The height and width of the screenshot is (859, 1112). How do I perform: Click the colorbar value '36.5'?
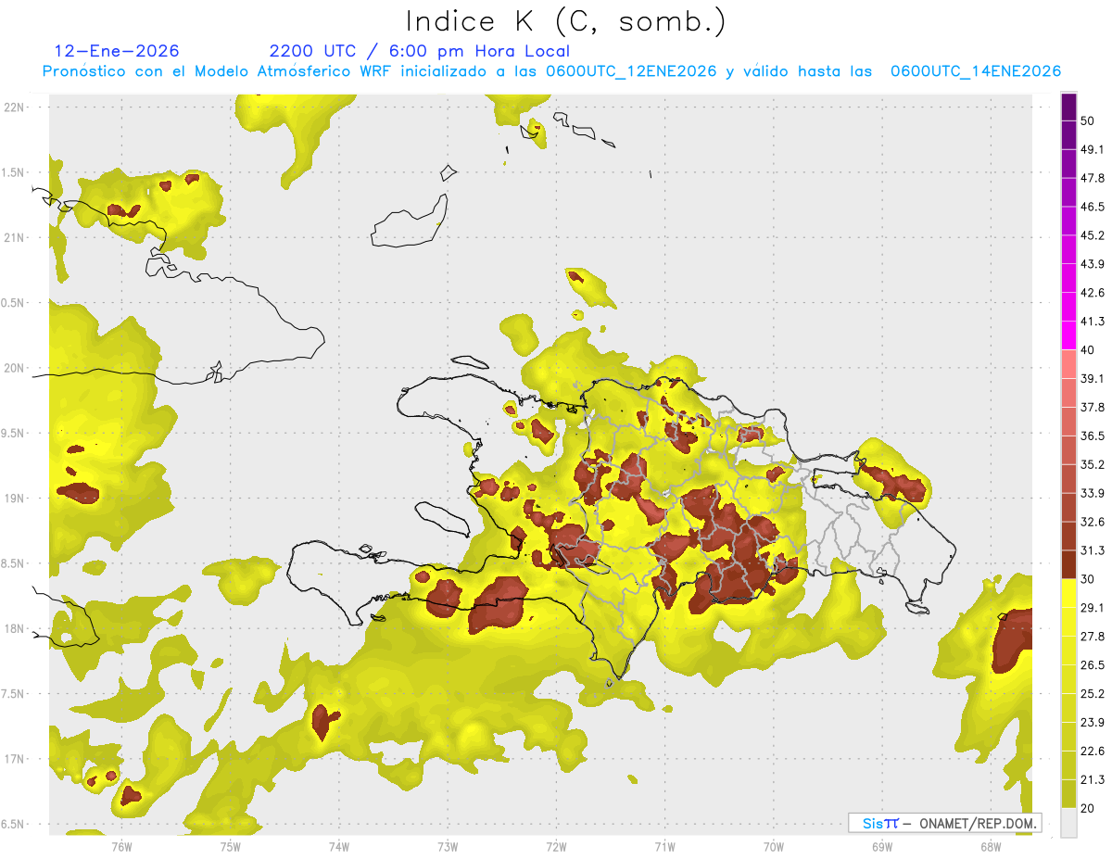pyautogui.click(x=1093, y=436)
